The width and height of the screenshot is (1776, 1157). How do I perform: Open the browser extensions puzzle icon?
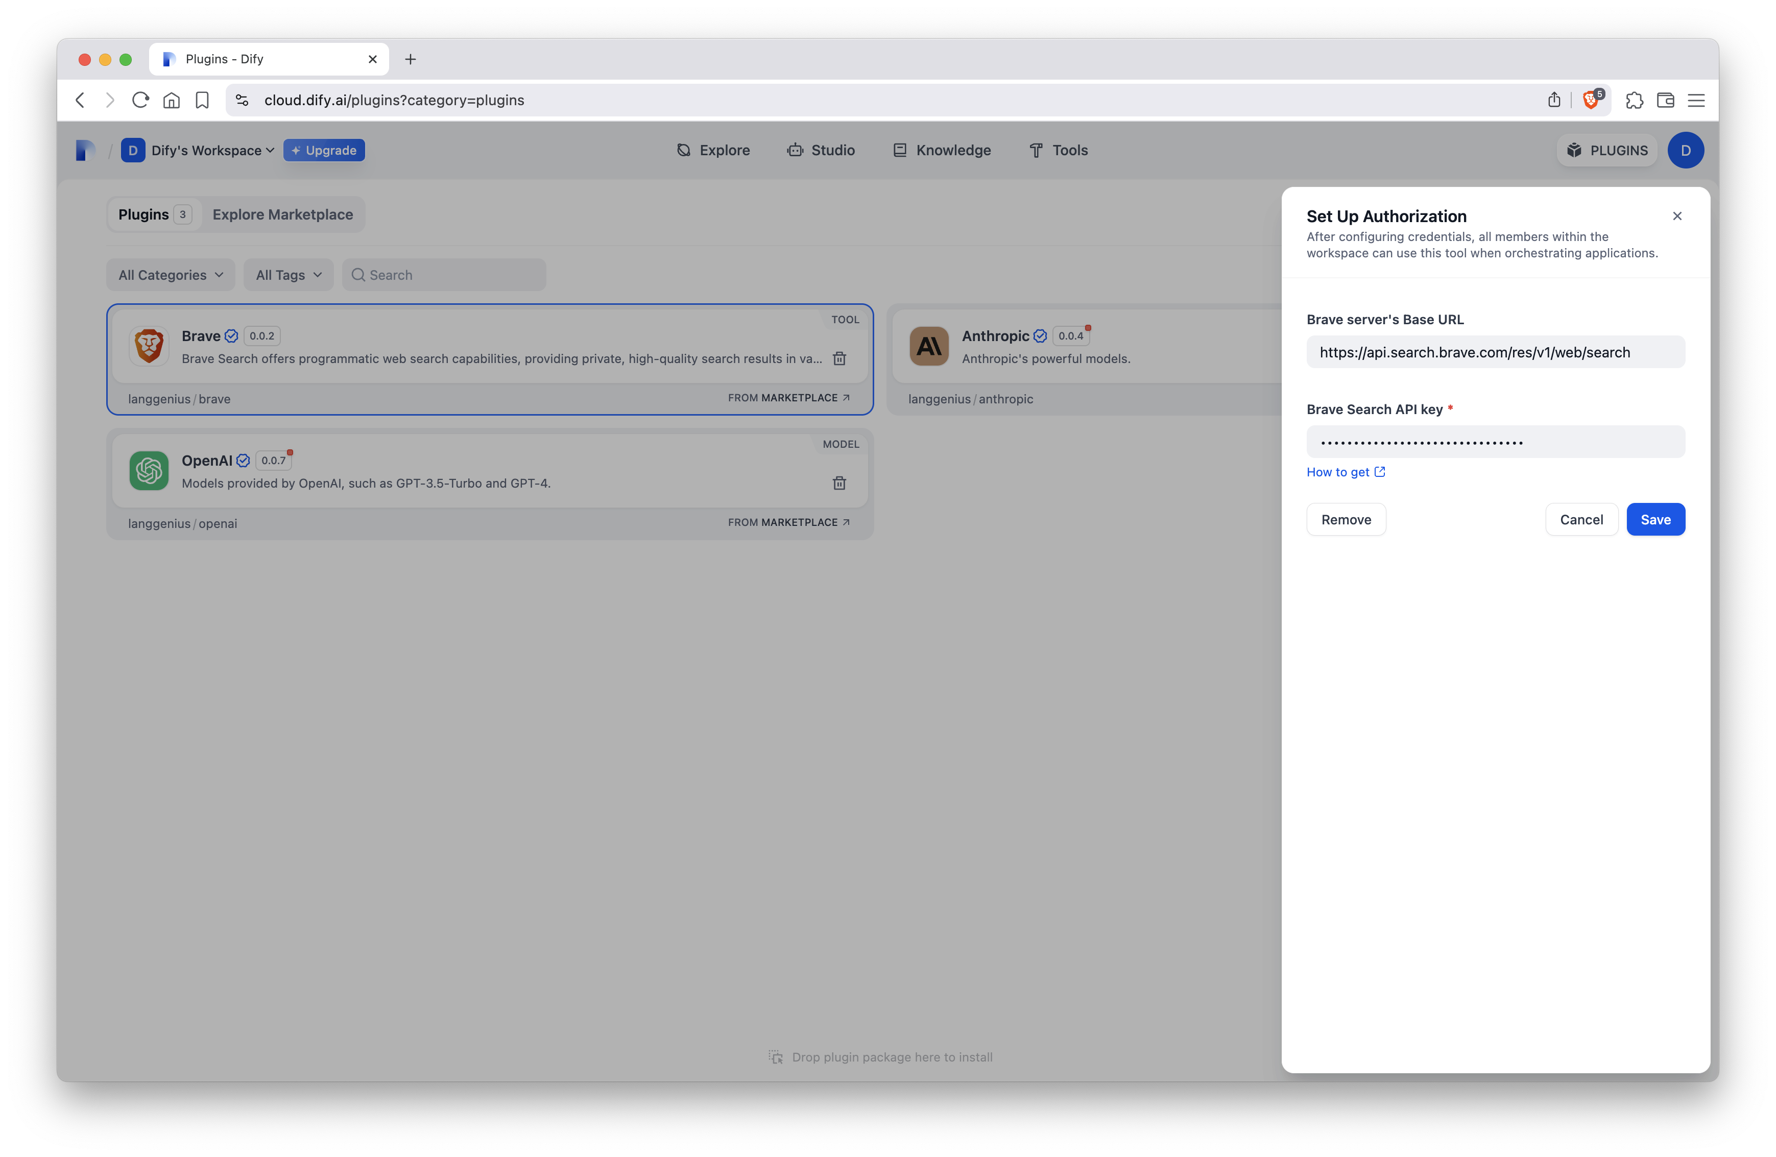1634,100
